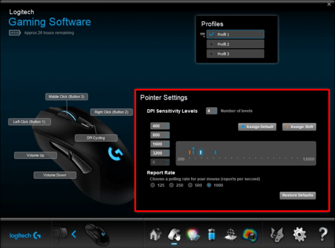
Task: Open the DPI Cycling button assignment
Action: (x=96, y=138)
